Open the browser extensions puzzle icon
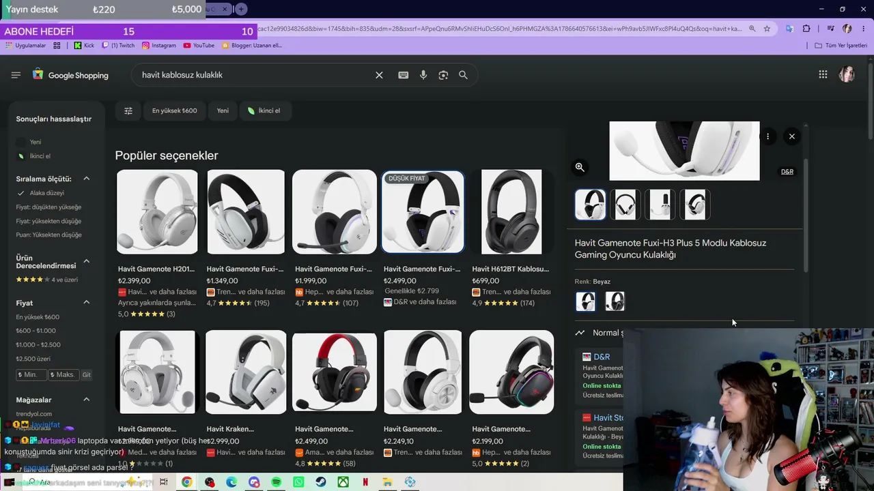The image size is (874, 491). click(x=806, y=29)
